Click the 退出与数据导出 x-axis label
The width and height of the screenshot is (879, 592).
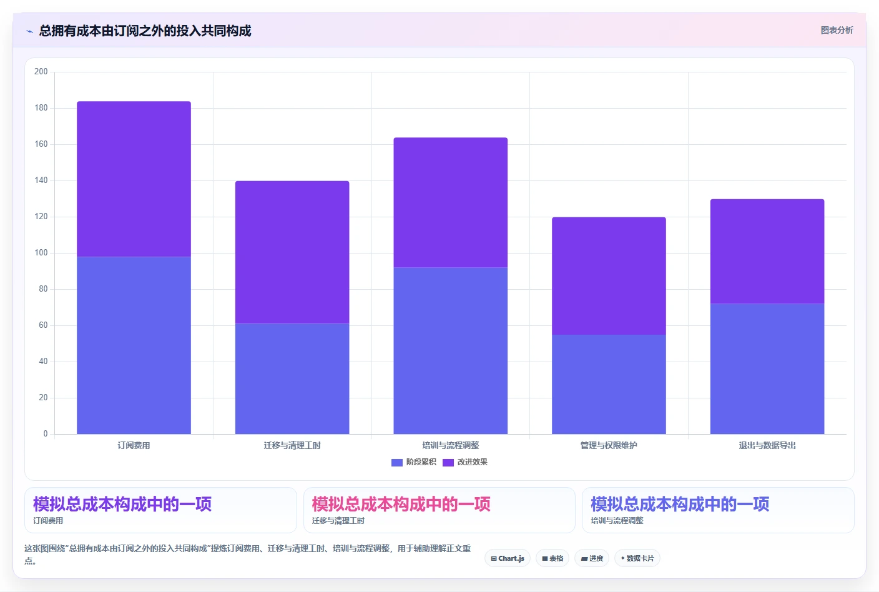click(x=767, y=445)
